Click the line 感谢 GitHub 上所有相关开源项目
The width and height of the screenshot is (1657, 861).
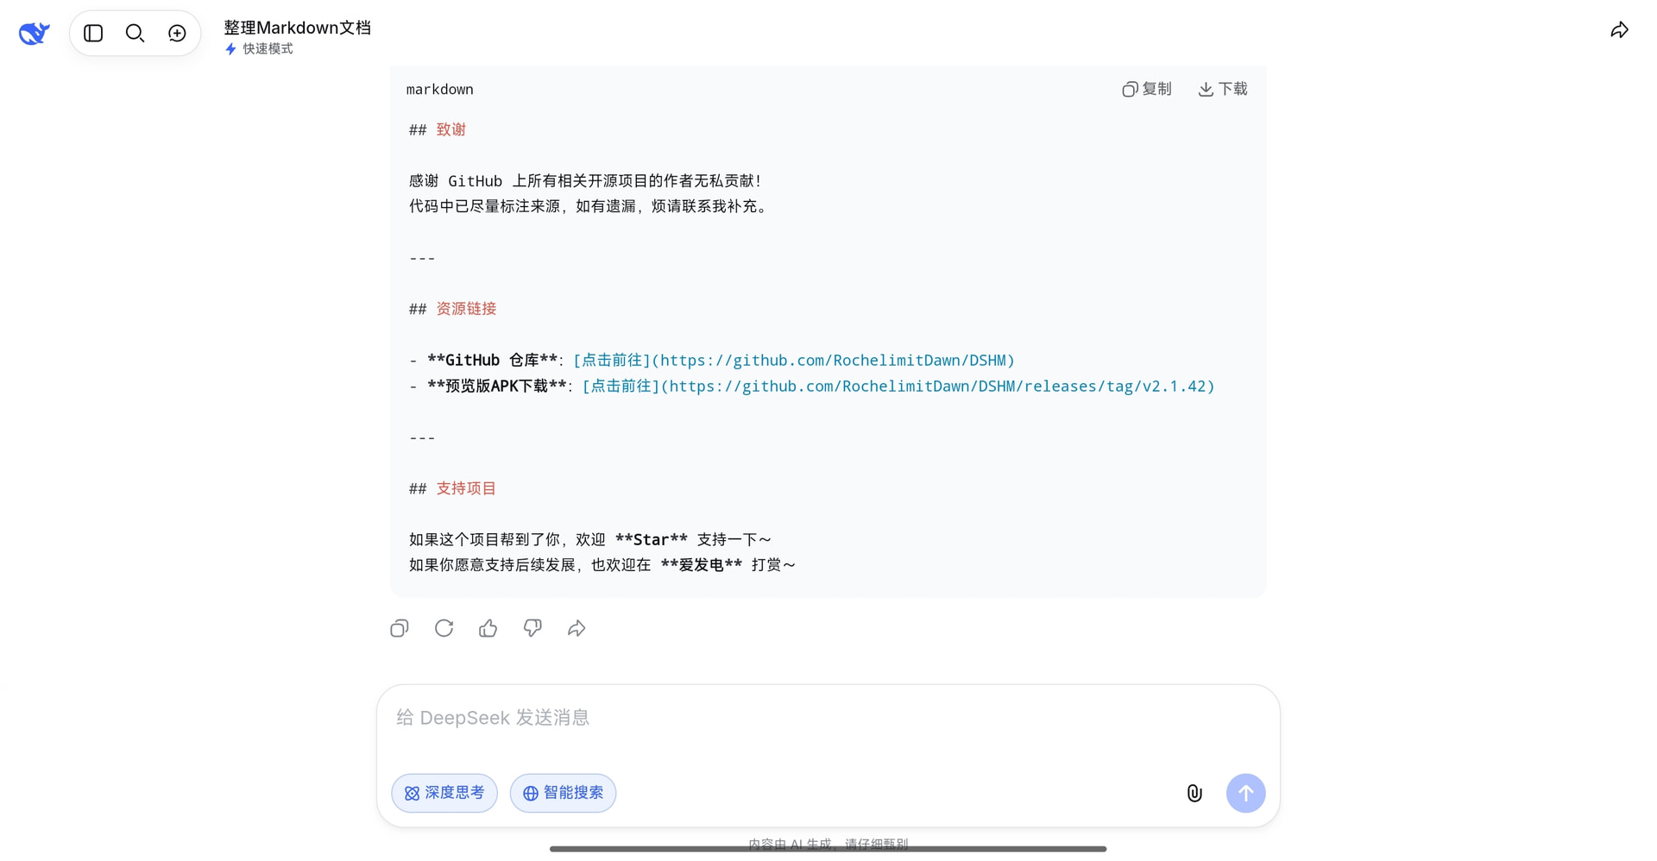pos(586,181)
